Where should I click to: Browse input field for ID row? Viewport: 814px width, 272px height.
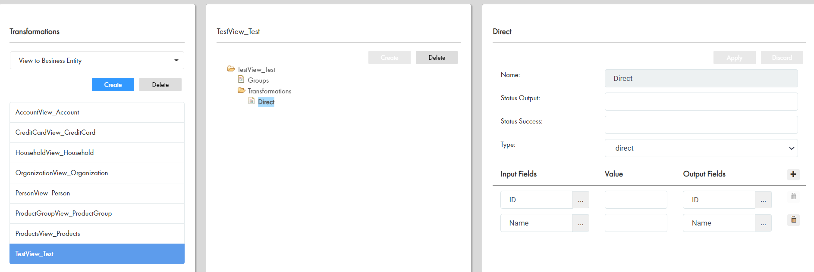(x=581, y=200)
